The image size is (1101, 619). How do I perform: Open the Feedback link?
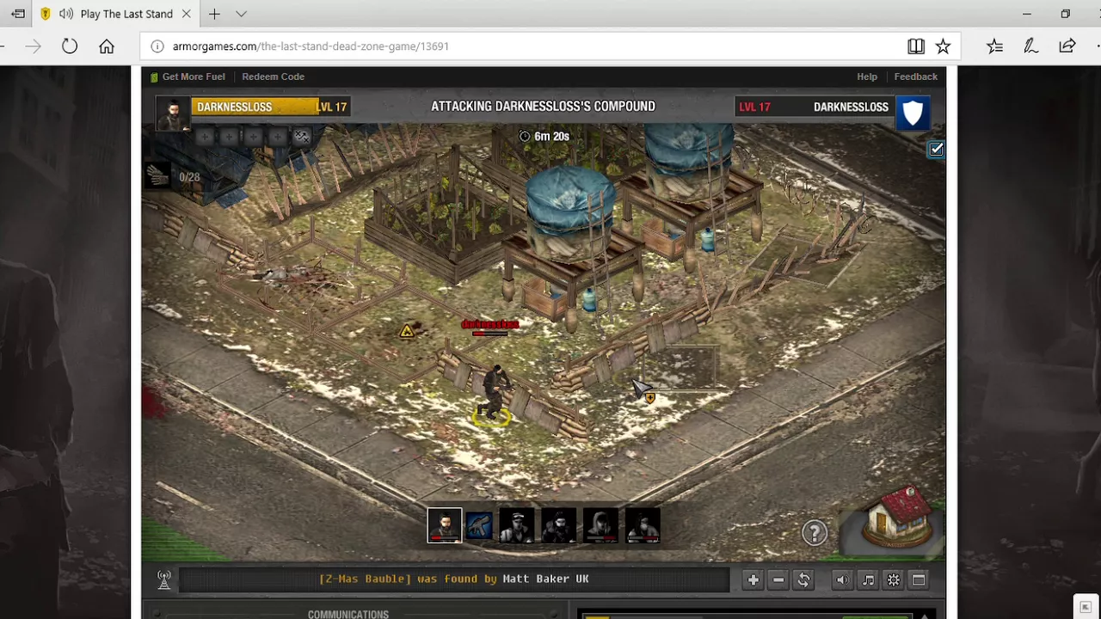click(x=915, y=77)
